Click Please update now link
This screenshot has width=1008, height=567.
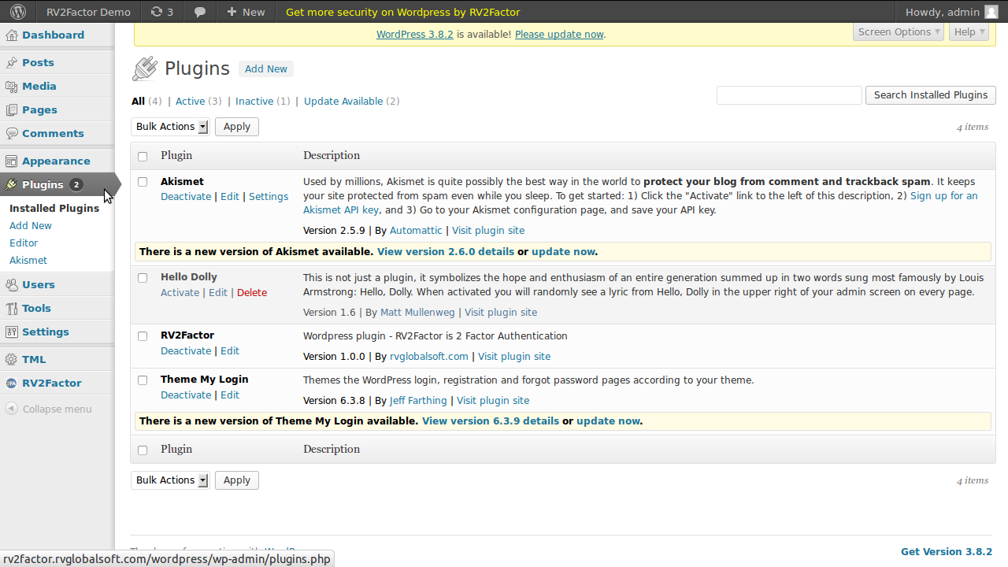(559, 34)
